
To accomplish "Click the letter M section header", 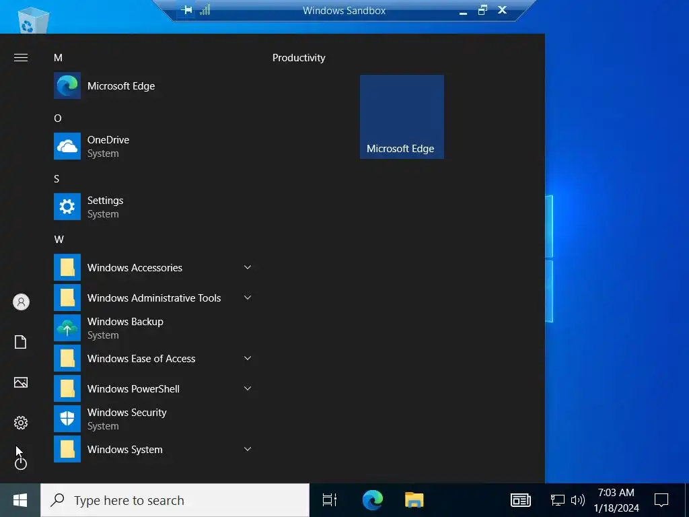I will pyautogui.click(x=58, y=58).
